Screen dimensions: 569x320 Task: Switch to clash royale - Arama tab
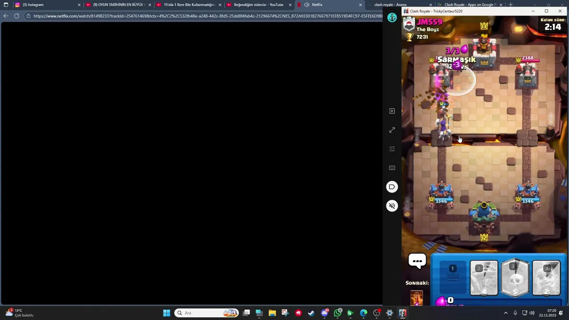pyautogui.click(x=400, y=5)
